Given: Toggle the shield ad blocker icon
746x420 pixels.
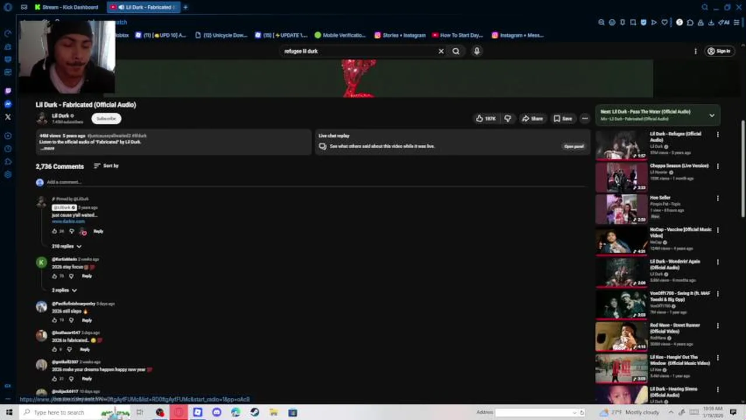Looking at the screenshot, I should coord(644,22).
